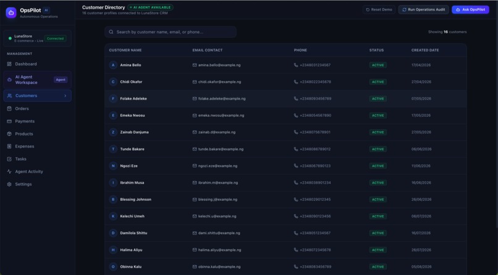Click phone number +2348051234567
This screenshot has height=275, width=498.
pos(315,233)
